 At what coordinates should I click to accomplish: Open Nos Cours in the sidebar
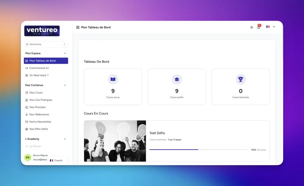tap(36, 93)
